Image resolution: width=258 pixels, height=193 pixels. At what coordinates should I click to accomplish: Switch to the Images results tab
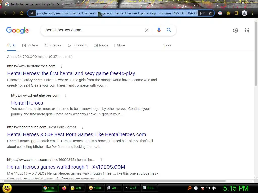[53, 45]
